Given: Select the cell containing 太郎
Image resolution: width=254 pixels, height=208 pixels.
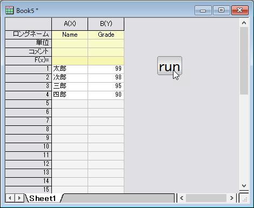Looking at the screenshot, I should pyautogui.click(x=70, y=69).
